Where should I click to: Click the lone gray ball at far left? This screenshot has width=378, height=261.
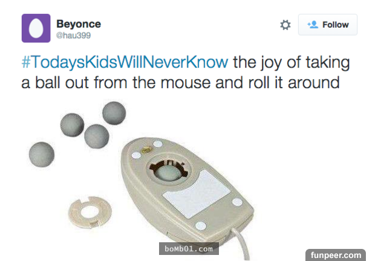pyautogui.click(x=41, y=153)
